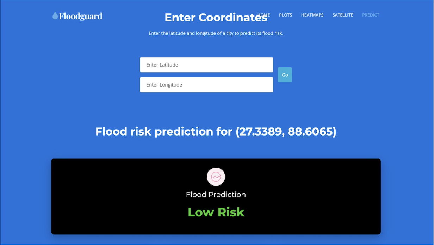Image resolution: width=434 pixels, height=245 pixels.
Task: Go to the PLOTS page
Action: (285, 15)
